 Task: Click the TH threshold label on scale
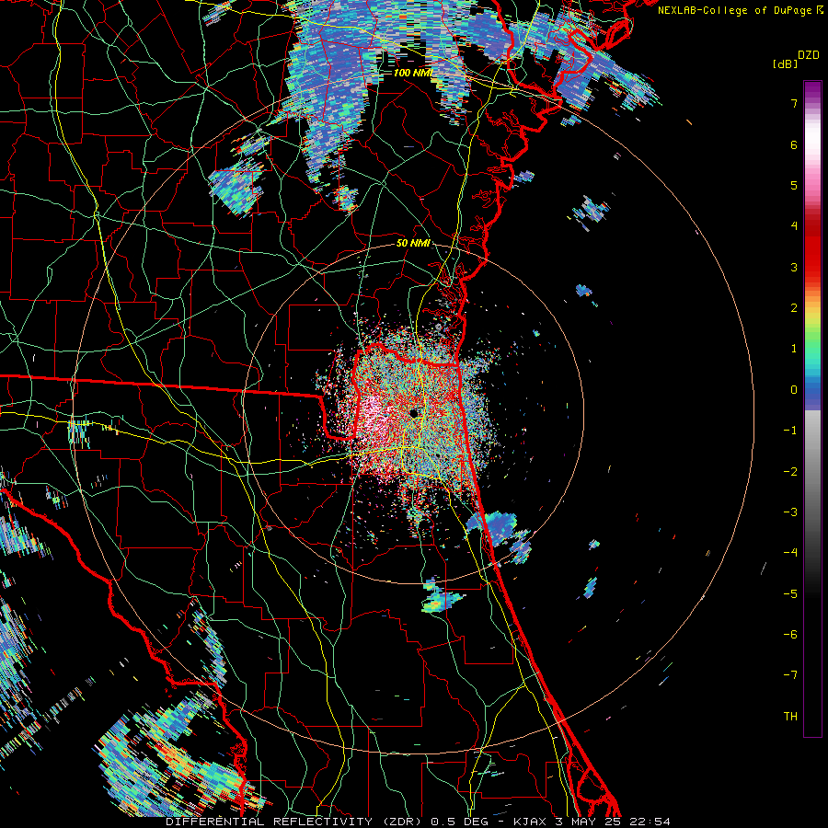coord(790,717)
